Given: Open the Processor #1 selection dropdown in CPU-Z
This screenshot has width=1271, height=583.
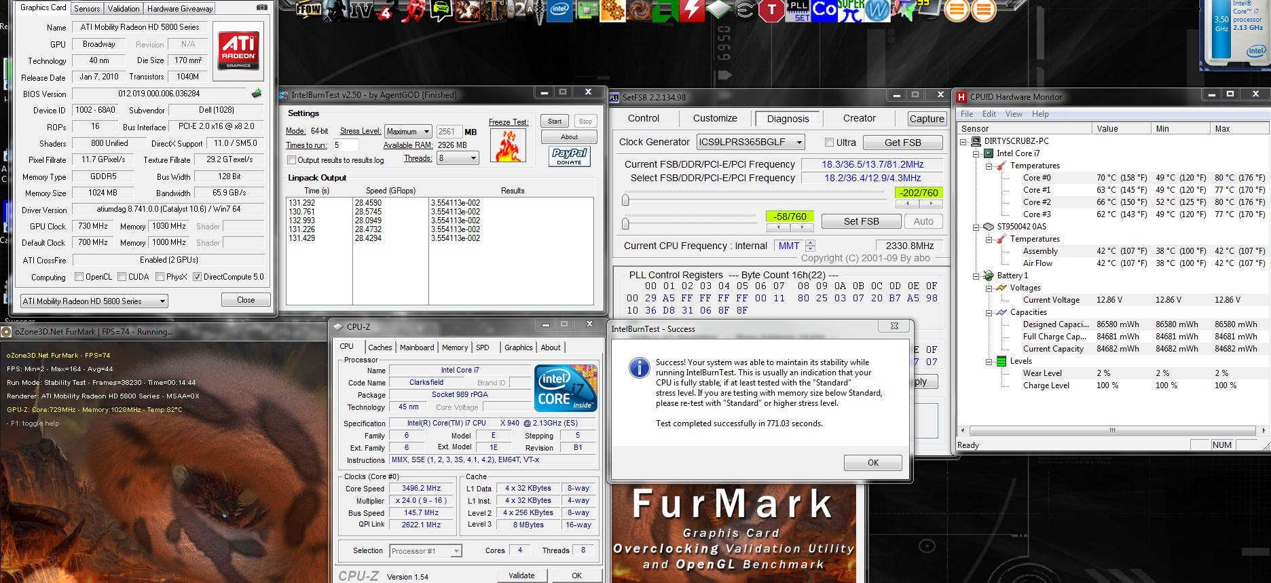Looking at the screenshot, I should pos(426,551).
